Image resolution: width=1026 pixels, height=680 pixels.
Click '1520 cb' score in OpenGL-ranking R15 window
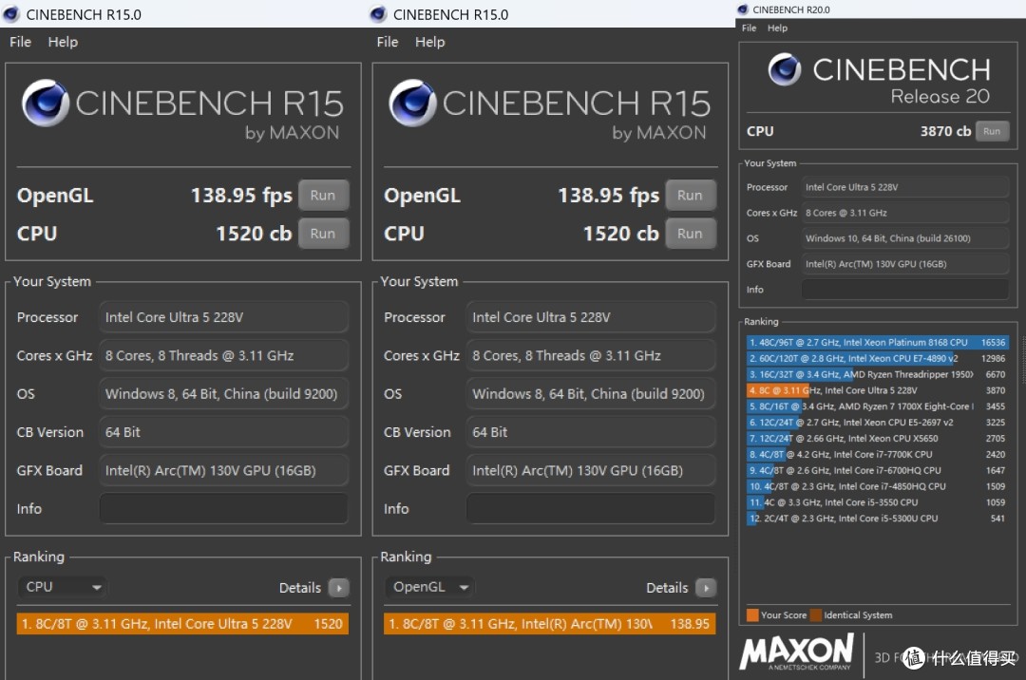pyautogui.click(x=621, y=234)
